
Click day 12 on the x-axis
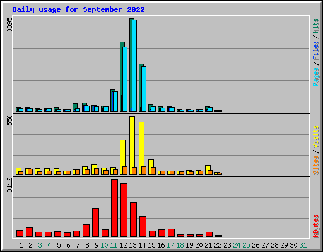(x=123, y=245)
